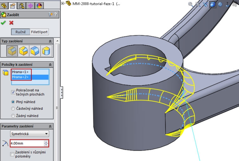Choose variable size fillet type icon
239x161 pixels.
click(23, 51)
